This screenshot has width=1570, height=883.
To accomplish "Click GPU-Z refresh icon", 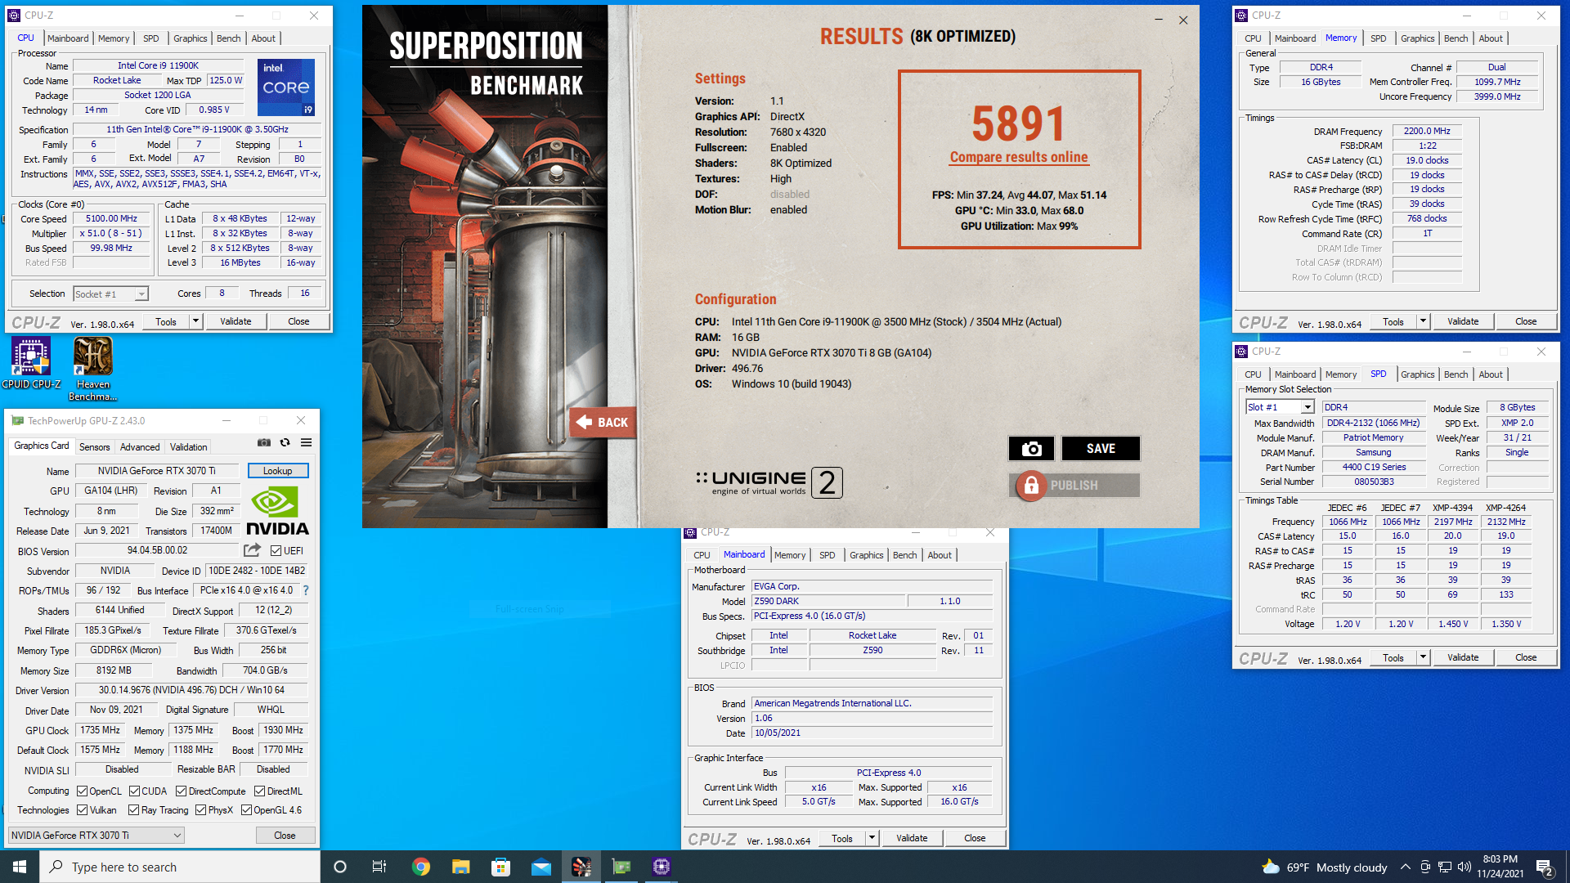I will pyautogui.click(x=285, y=442).
